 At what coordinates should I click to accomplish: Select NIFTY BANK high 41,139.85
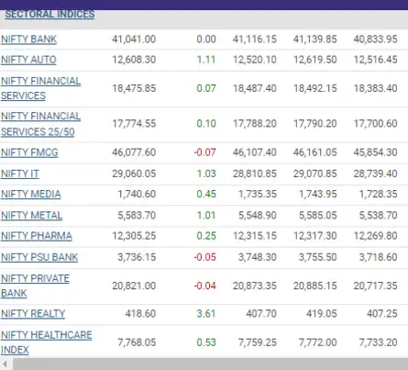[315, 39]
